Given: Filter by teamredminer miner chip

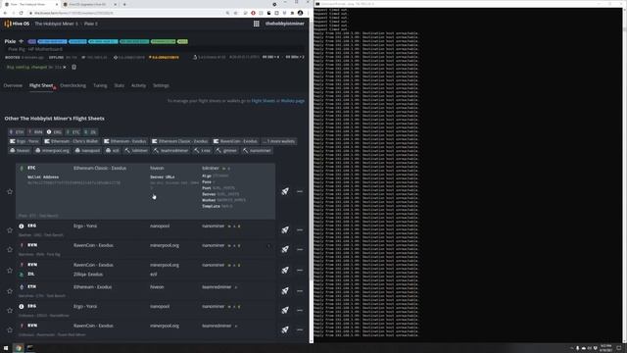Looking at the screenshot, I should (x=170, y=150).
